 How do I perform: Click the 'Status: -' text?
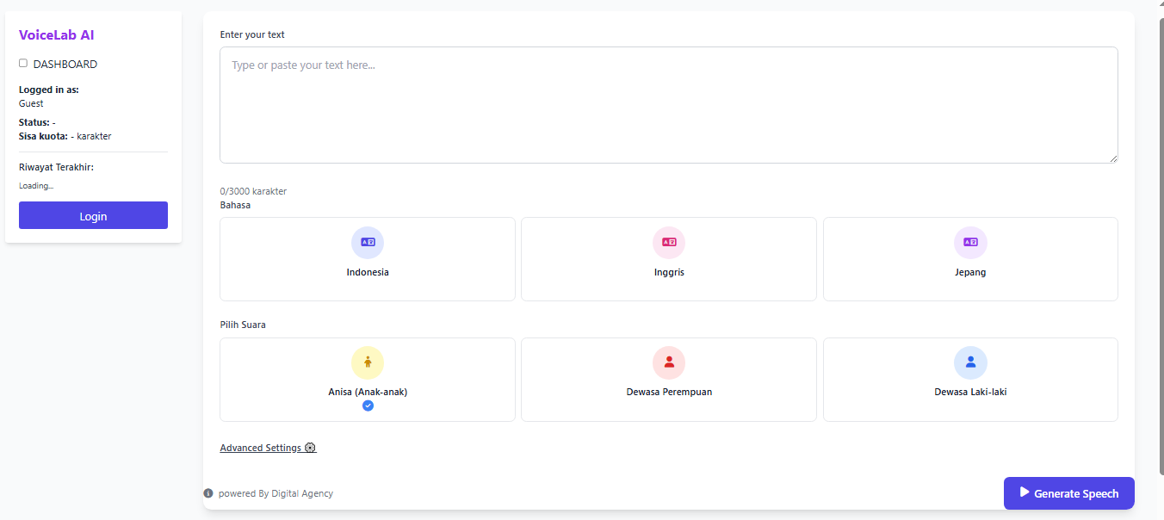tap(37, 122)
